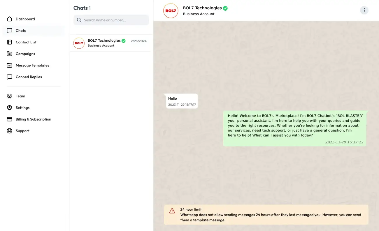
Task: Click the BOL7 Technologies name in chat header
Action: (202, 8)
